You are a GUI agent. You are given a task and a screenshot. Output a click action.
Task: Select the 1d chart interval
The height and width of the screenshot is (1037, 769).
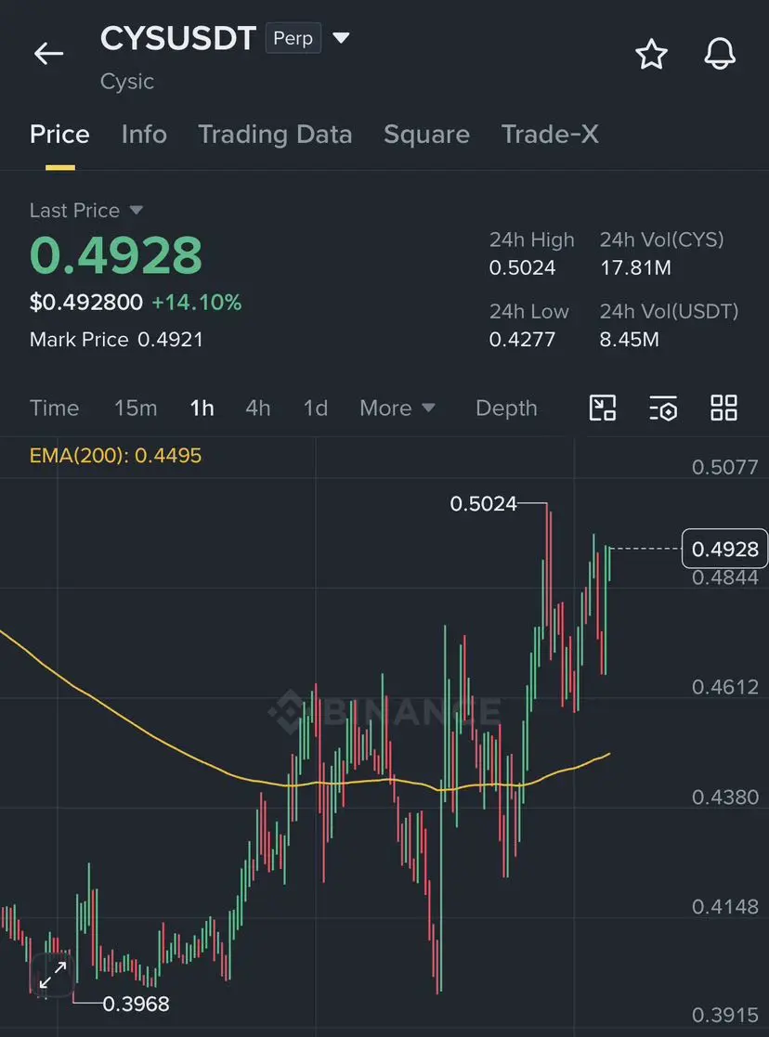[x=316, y=408]
